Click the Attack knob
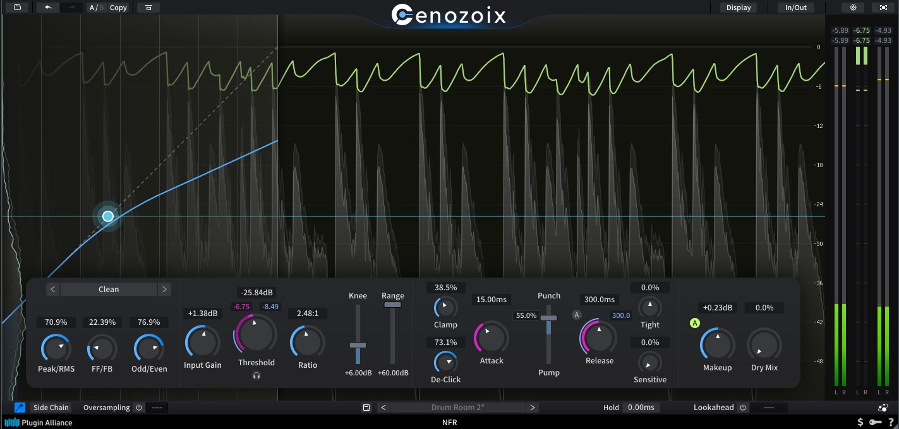This screenshot has width=899, height=429. pos(492,338)
